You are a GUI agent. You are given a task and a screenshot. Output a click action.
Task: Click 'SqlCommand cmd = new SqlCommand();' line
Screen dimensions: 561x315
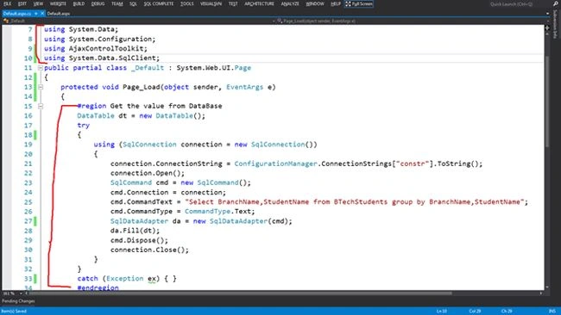pos(180,182)
